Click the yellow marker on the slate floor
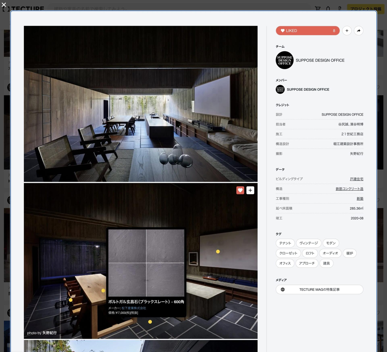 pyautogui.click(x=150, y=322)
